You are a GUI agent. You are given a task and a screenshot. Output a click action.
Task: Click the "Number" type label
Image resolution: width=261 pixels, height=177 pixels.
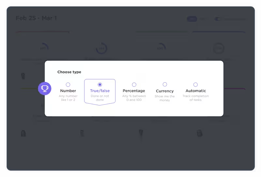click(68, 91)
